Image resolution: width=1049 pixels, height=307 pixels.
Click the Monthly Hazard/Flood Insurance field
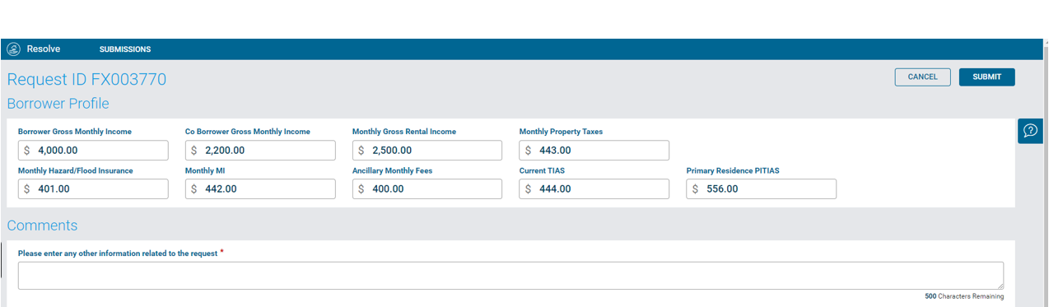coord(93,189)
